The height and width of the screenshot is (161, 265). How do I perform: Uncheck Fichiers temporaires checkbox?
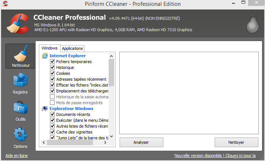click(52, 62)
